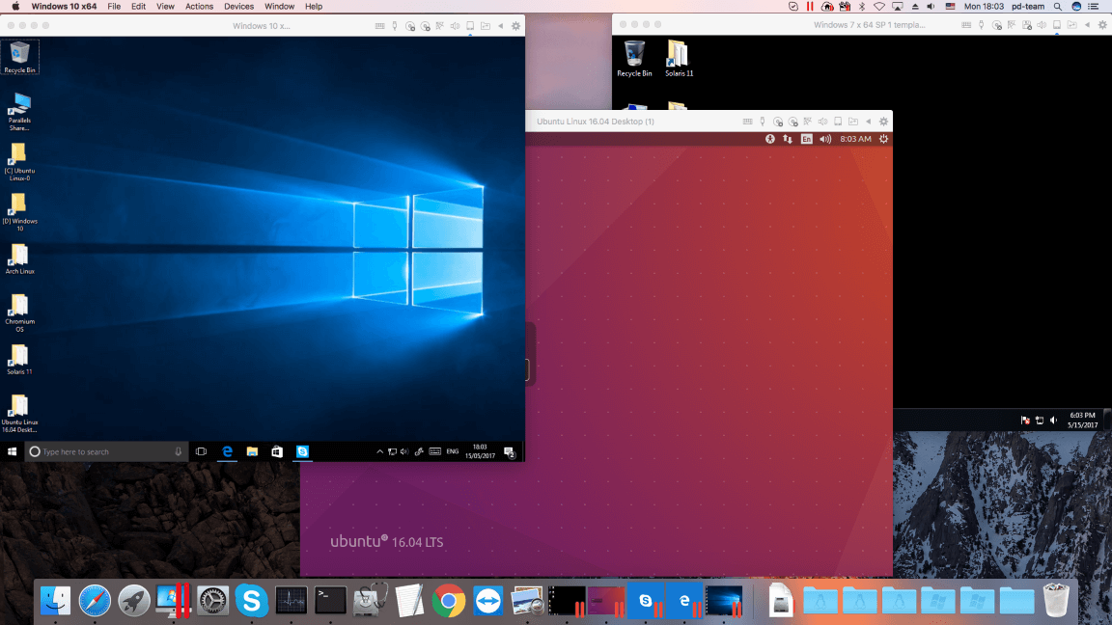Click keyboard icon in Windows 10 VM toolbar

(x=380, y=25)
